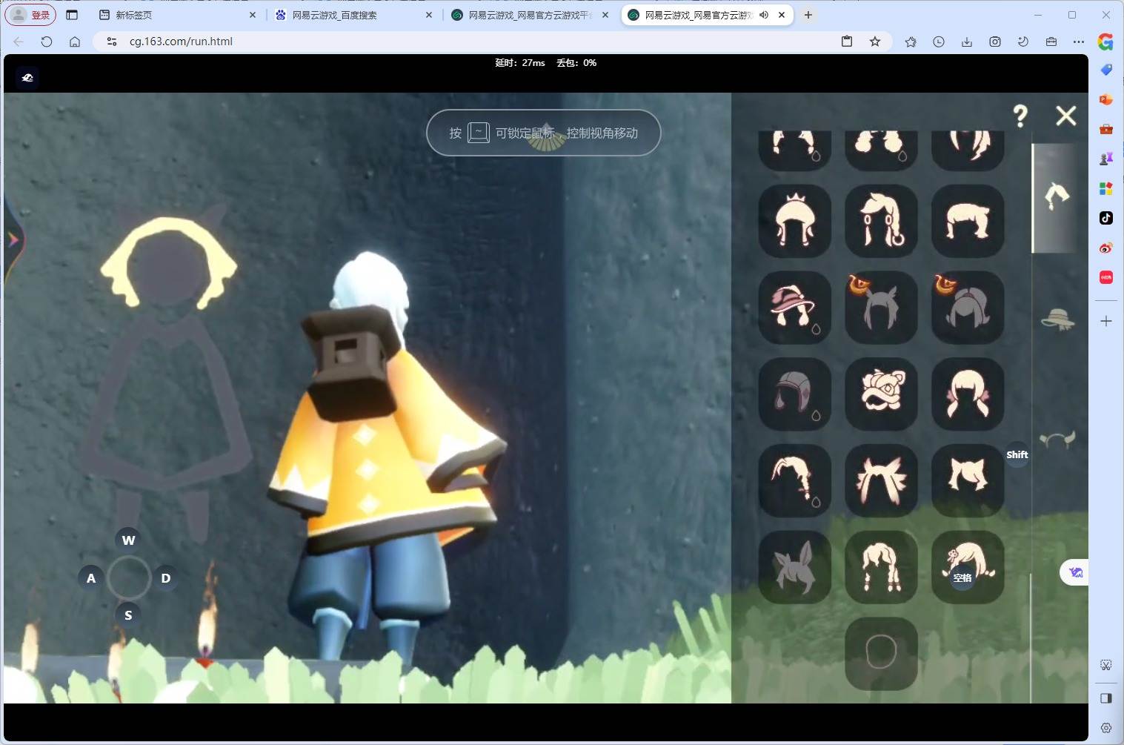The width and height of the screenshot is (1124, 745).
Task: Switch to the horn headpiece category tab
Action: [1057, 440]
